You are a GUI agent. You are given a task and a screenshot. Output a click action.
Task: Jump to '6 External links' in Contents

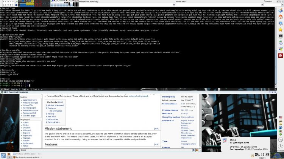point(53,122)
